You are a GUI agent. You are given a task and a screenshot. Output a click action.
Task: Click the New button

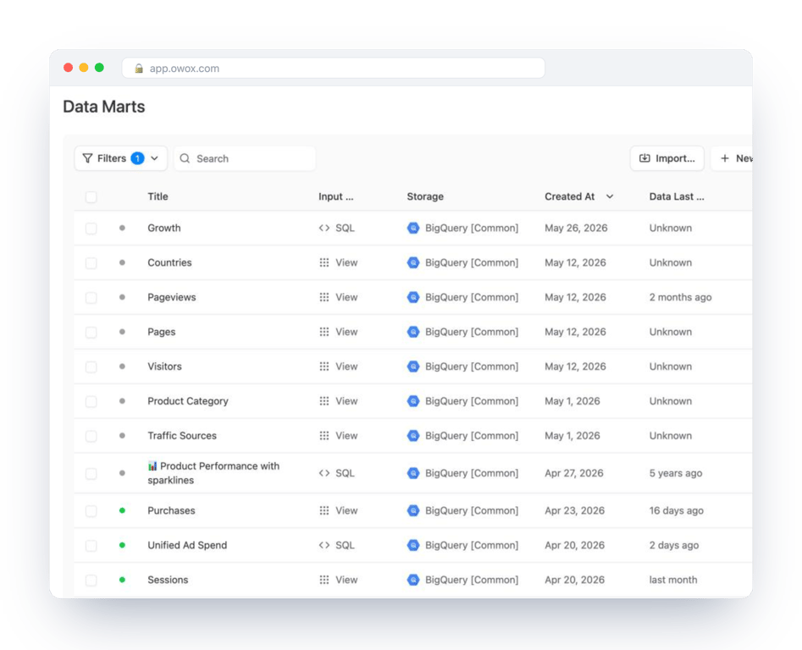(x=733, y=158)
